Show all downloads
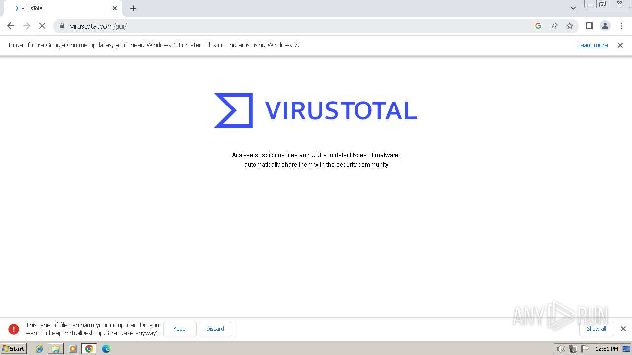Screen dimensions: 632x355 click(596, 329)
